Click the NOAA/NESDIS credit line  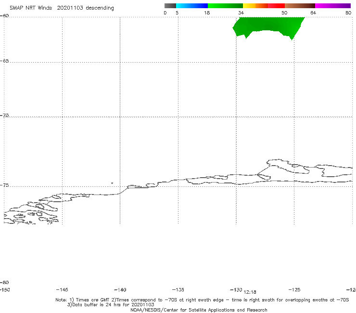[x=199, y=310]
